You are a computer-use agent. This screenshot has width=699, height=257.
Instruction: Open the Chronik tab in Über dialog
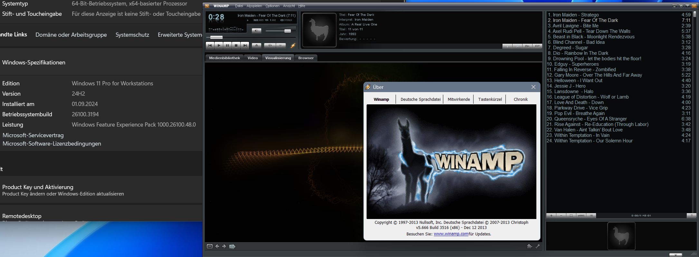[521, 99]
